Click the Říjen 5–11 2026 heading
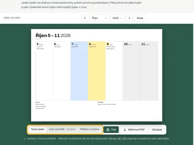This screenshot has height=145, width=194. (53, 35)
